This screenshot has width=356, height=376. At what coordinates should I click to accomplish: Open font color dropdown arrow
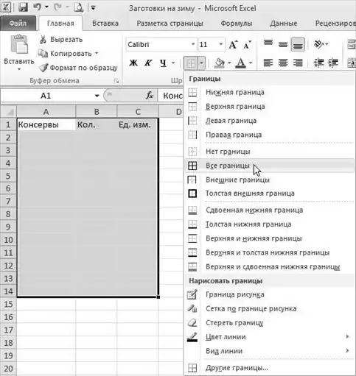tap(251, 63)
